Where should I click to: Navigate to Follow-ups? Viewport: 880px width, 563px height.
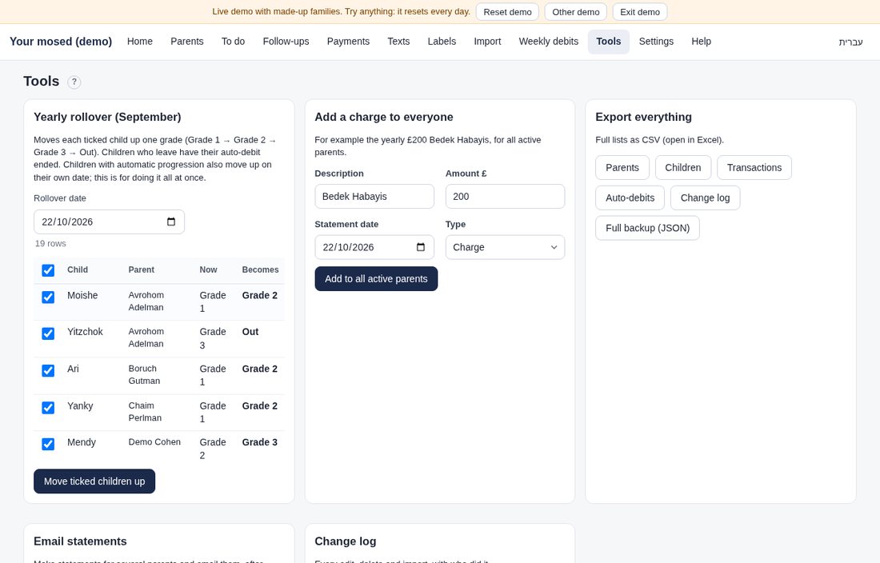pos(286,42)
